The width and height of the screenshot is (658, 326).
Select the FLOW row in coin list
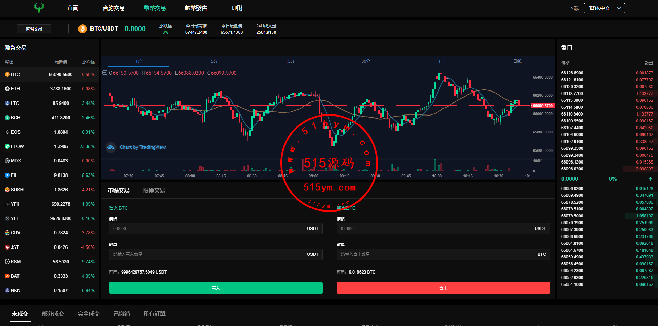point(50,146)
